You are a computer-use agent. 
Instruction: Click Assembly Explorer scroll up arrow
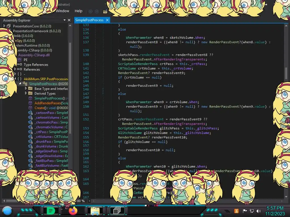[x=70, y=25]
